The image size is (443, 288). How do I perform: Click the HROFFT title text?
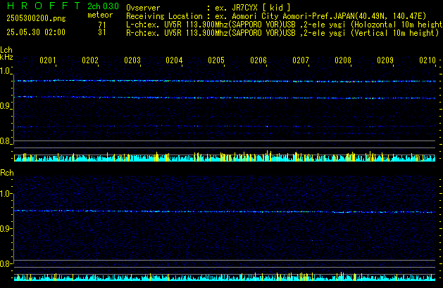pyautogui.click(x=44, y=6)
